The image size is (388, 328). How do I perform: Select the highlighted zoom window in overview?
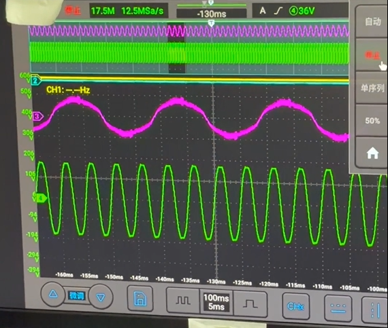(x=177, y=48)
